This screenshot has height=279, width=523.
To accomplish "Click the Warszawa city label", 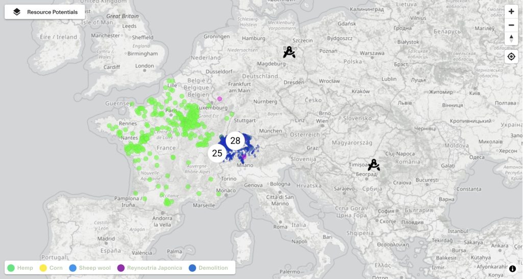I will click(x=372, y=53).
